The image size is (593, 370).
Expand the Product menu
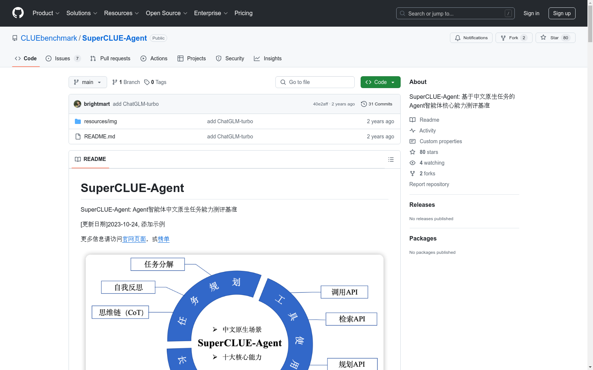tap(46, 13)
